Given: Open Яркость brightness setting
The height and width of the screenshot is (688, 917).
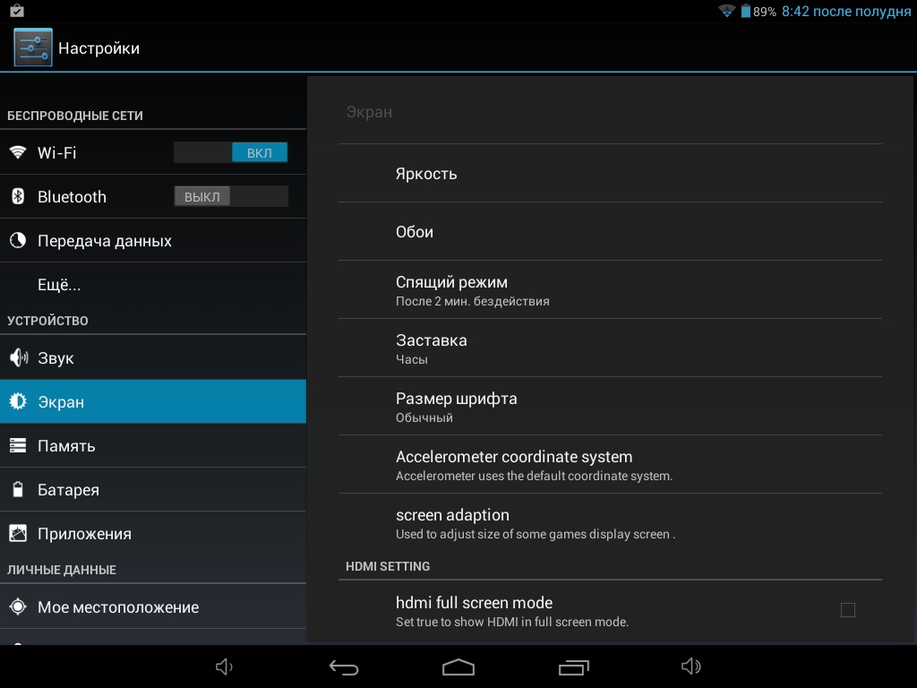Looking at the screenshot, I should coord(609,174).
